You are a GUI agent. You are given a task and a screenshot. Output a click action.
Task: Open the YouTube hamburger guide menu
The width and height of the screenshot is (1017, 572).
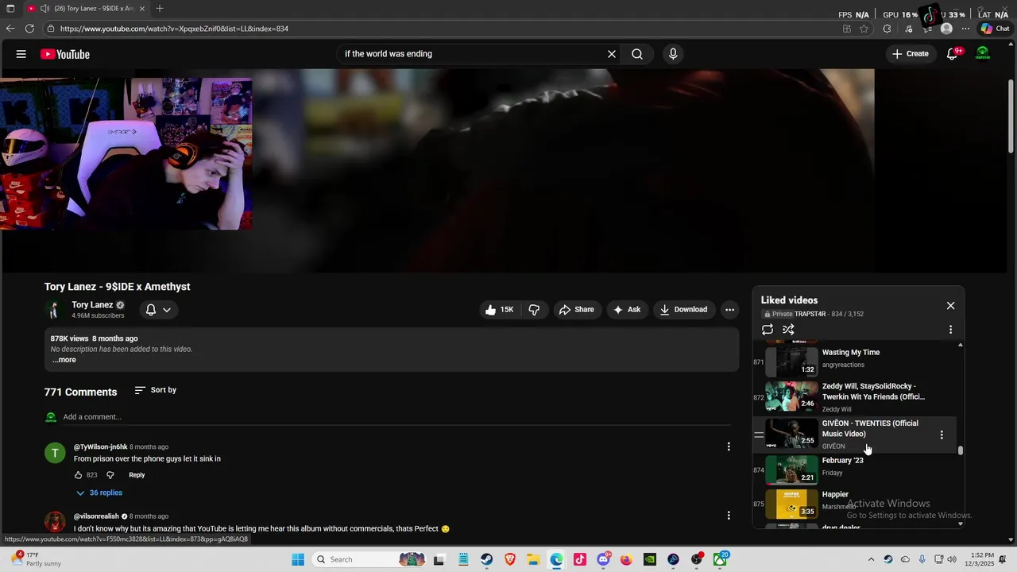click(x=21, y=54)
